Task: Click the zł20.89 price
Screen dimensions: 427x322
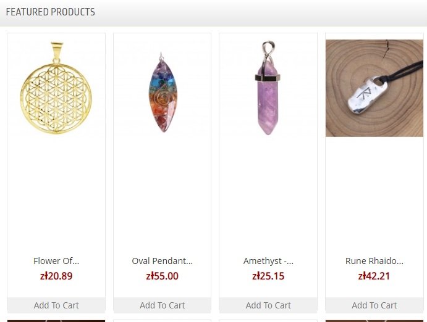Action: [x=56, y=276]
